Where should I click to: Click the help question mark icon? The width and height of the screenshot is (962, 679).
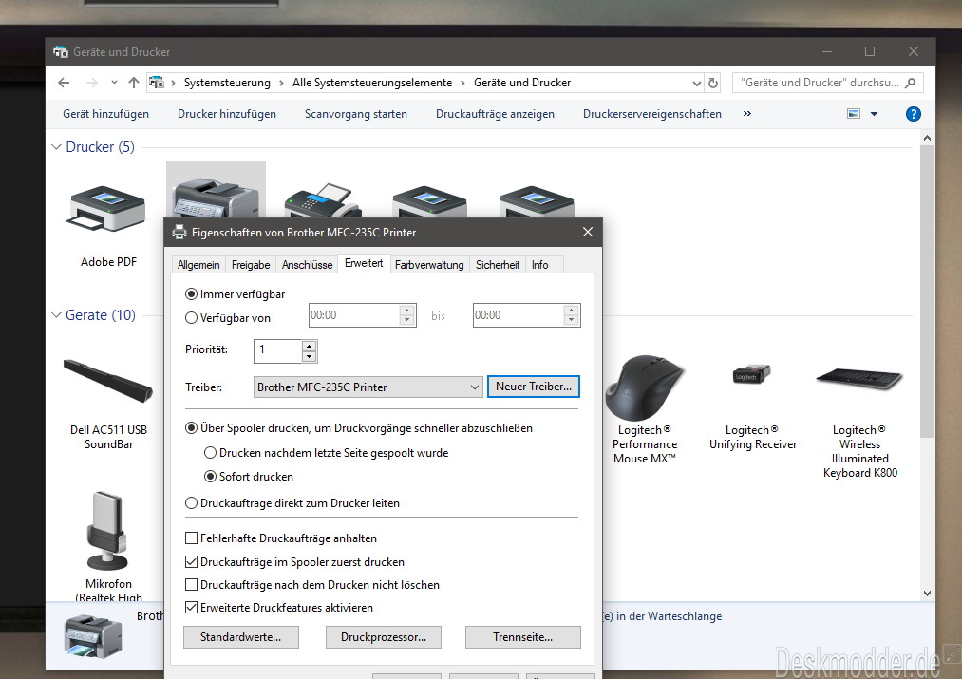pos(913,114)
